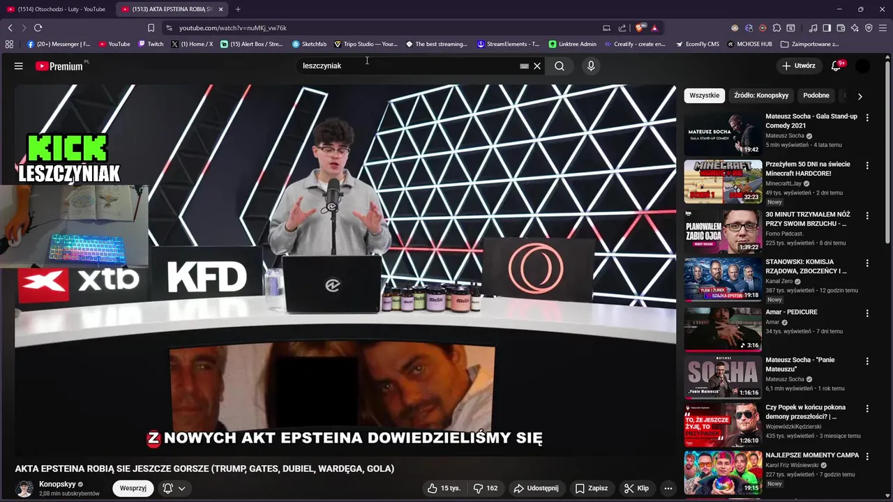Start voice search with the microphone icon

coord(591,66)
